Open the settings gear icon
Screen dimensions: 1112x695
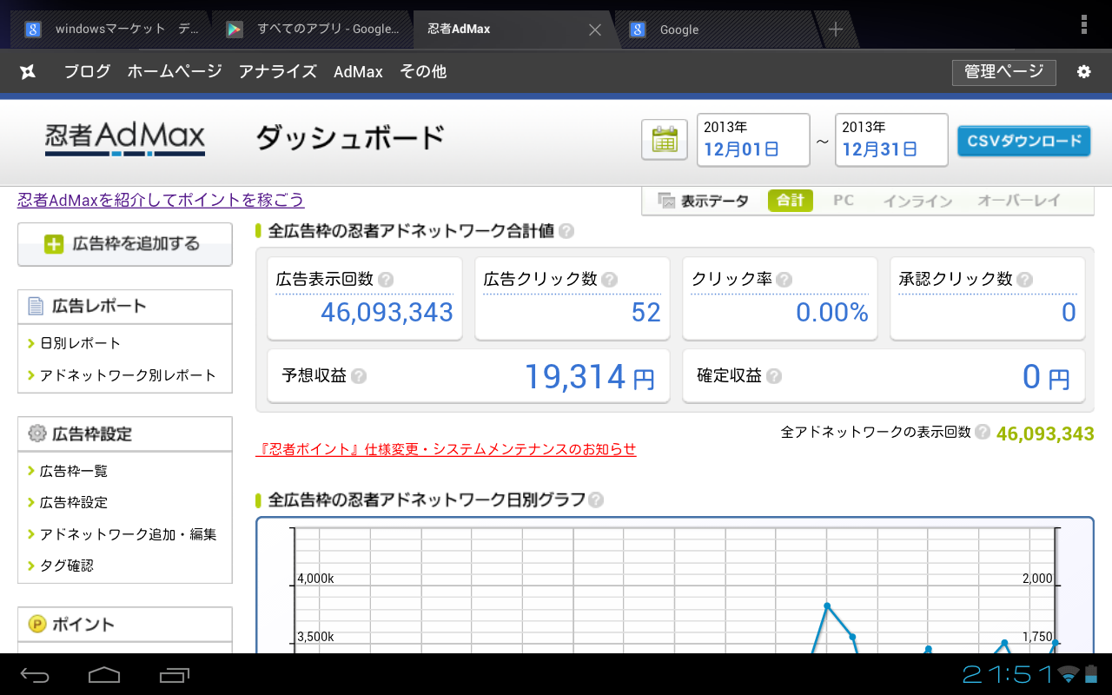[1083, 72]
